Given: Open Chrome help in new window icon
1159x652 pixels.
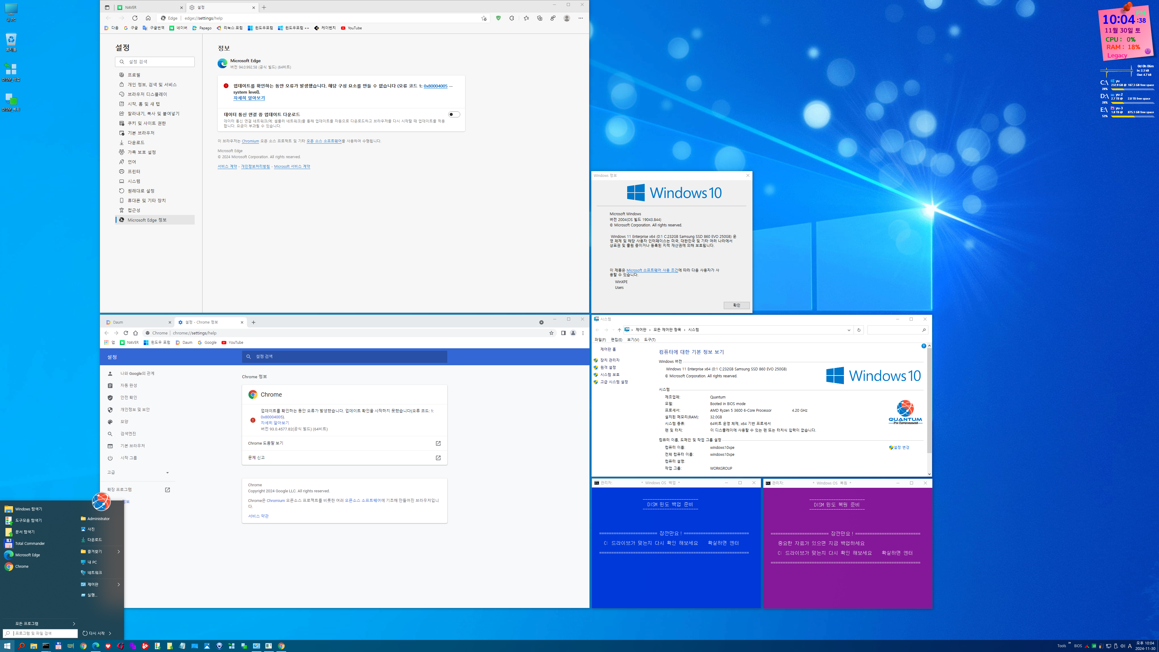Looking at the screenshot, I should coord(438,443).
